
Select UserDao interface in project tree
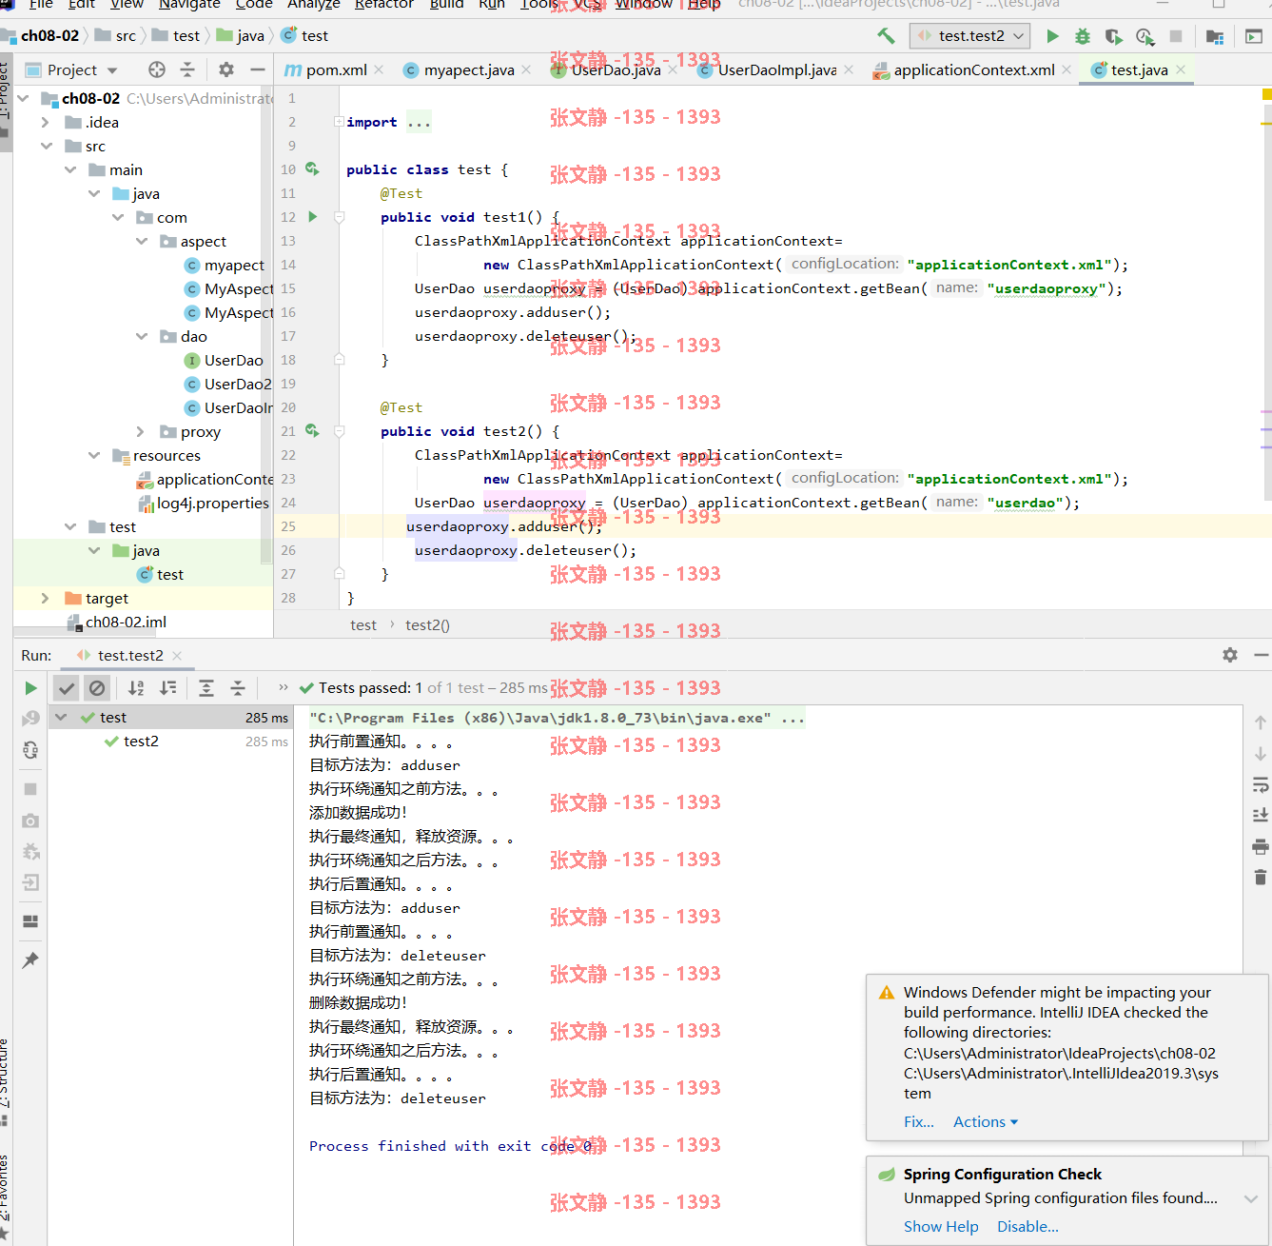[234, 360]
